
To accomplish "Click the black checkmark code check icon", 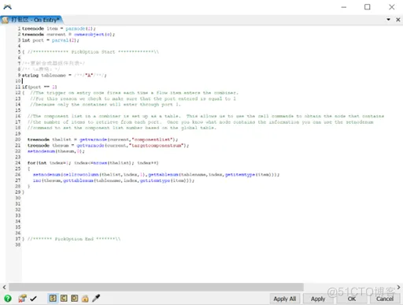I will click(x=33, y=299).
